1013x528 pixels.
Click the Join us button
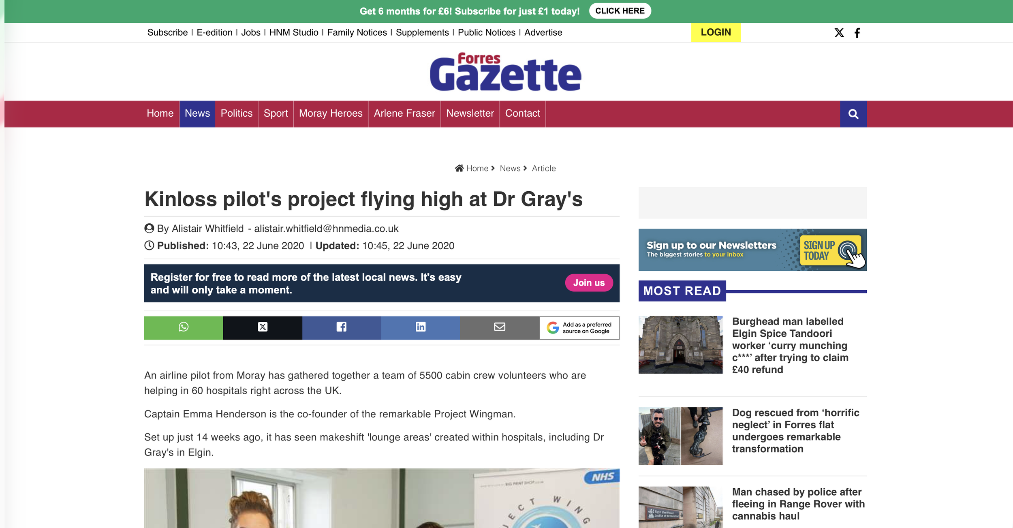click(589, 283)
